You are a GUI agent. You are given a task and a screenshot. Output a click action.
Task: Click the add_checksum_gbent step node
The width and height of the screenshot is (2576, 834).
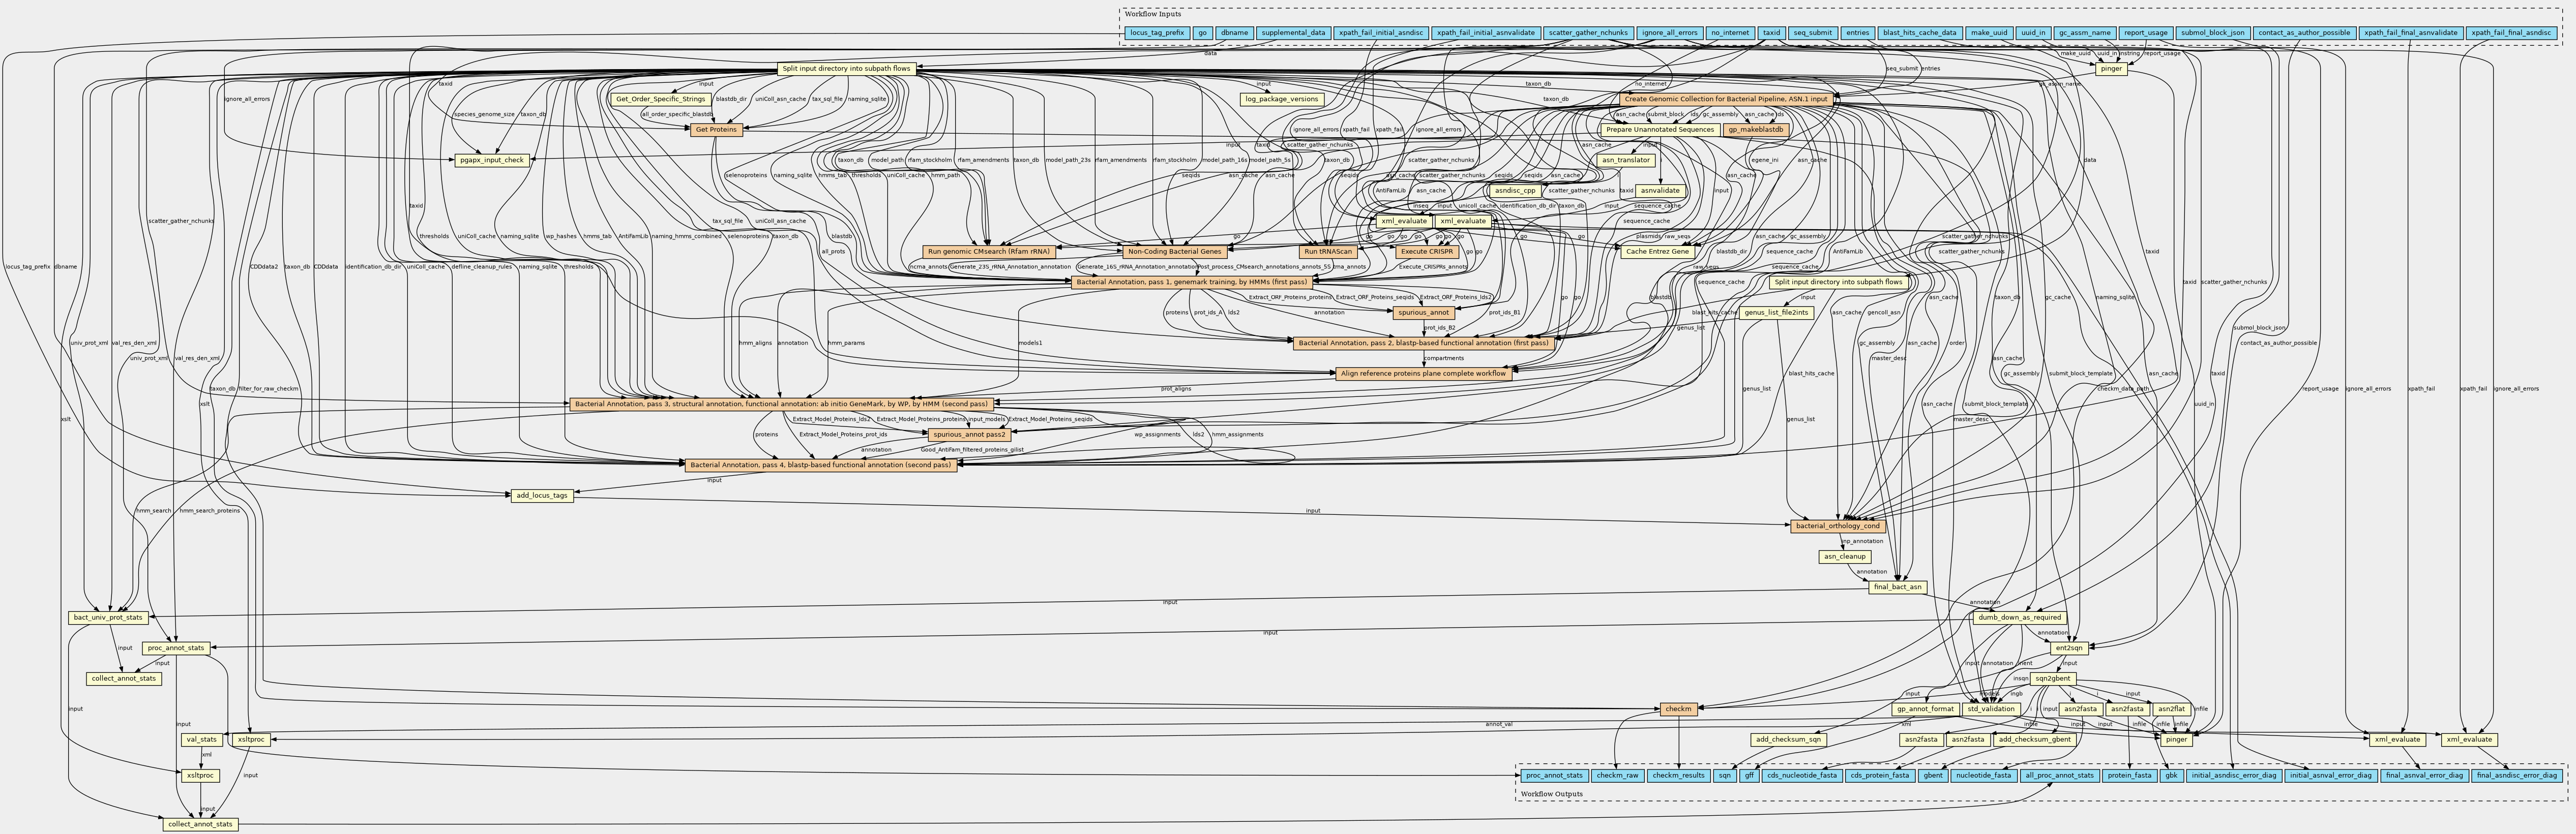(2034, 740)
